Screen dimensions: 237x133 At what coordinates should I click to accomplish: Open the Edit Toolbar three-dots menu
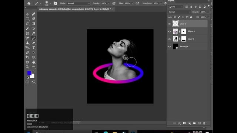(x=33, y=67)
